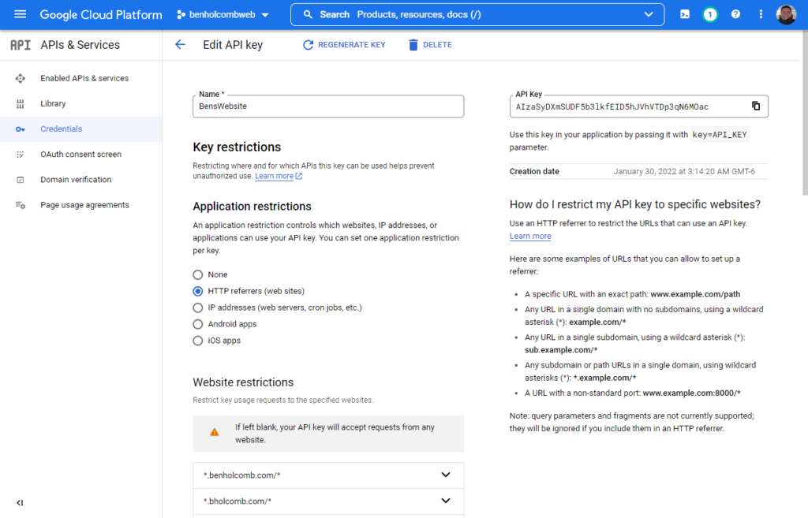
Task: Click the Name input field
Action: [328, 106]
